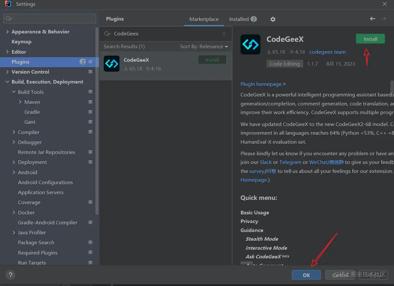Clear the CodeGeex search text

(224, 34)
